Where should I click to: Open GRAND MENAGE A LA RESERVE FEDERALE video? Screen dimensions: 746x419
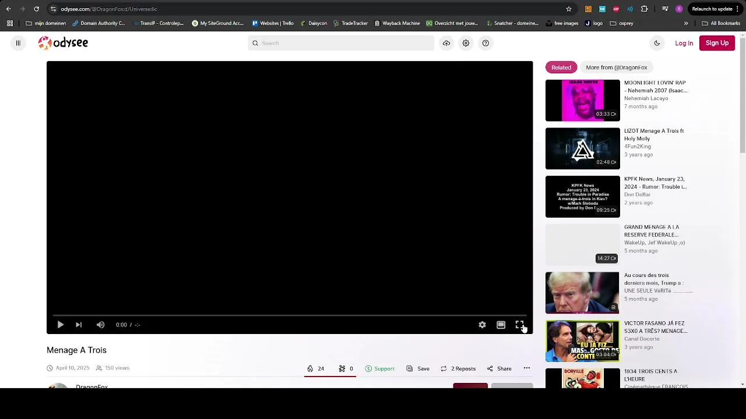pos(652,231)
